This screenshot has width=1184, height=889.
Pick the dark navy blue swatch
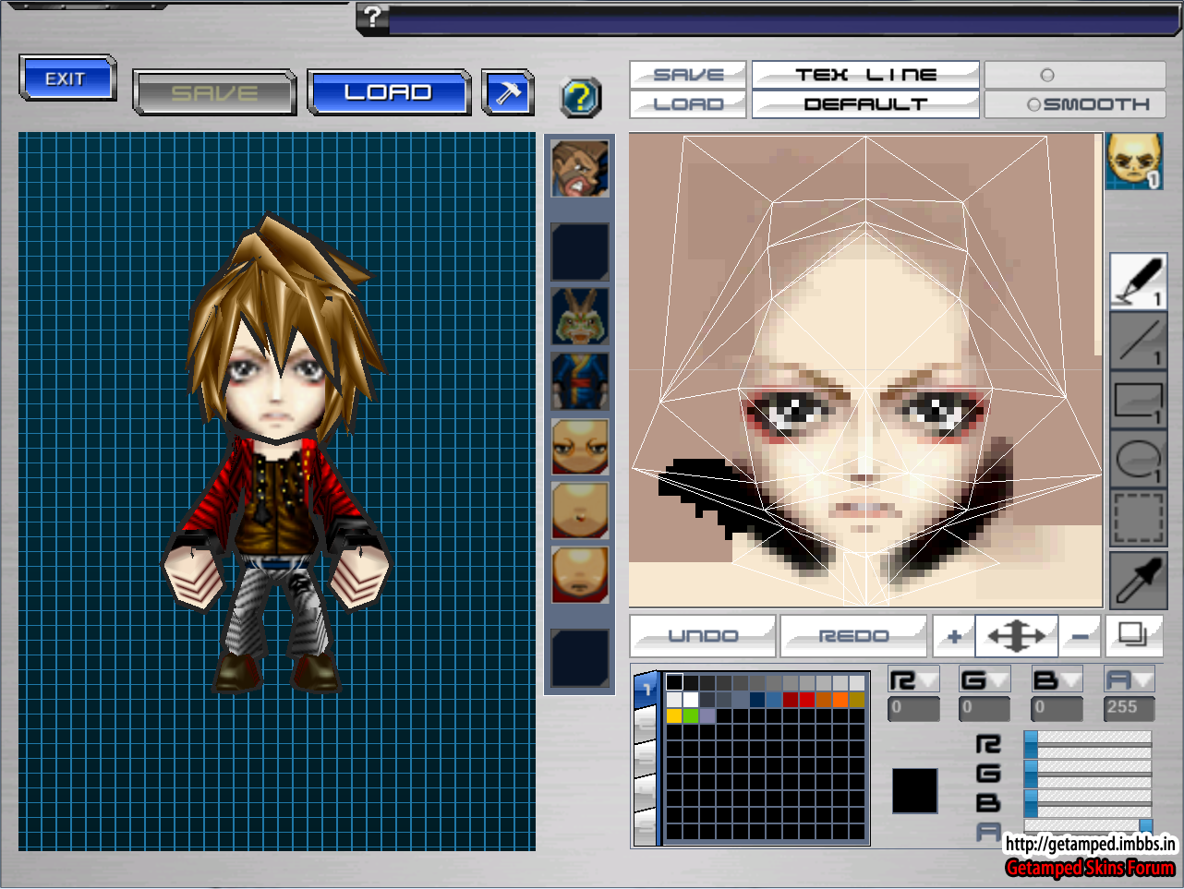click(x=757, y=700)
